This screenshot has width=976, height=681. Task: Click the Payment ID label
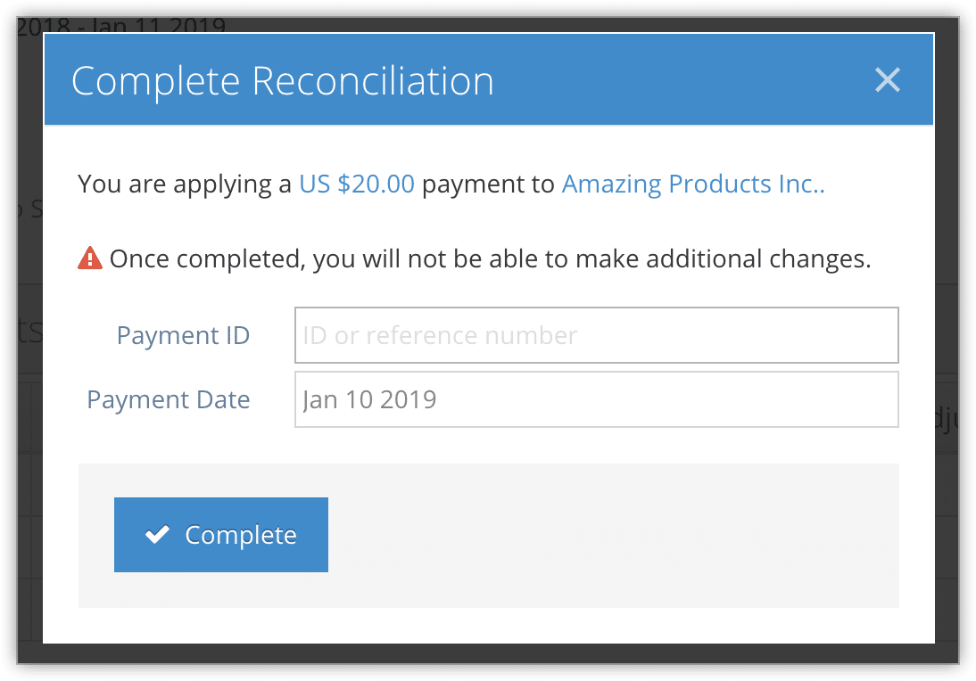(x=183, y=336)
